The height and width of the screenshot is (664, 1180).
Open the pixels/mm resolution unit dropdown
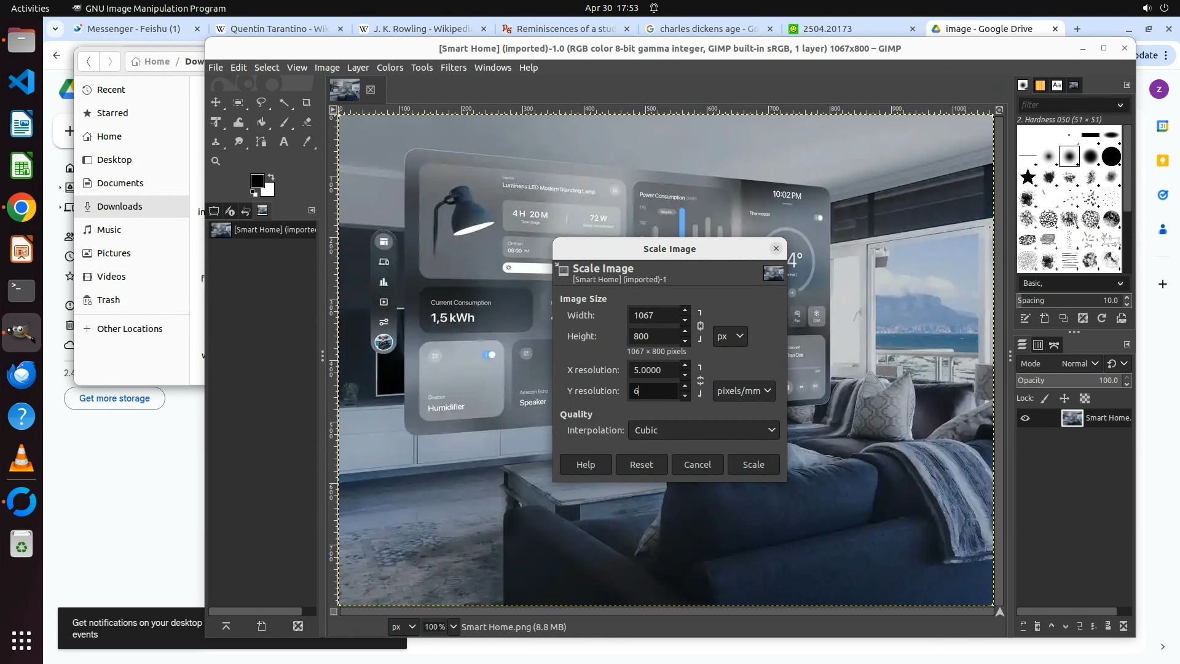point(744,391)
